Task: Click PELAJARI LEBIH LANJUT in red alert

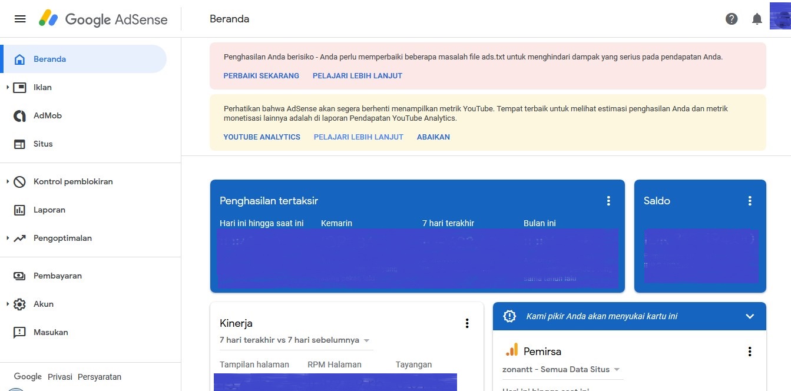Action: coord(358,75)
